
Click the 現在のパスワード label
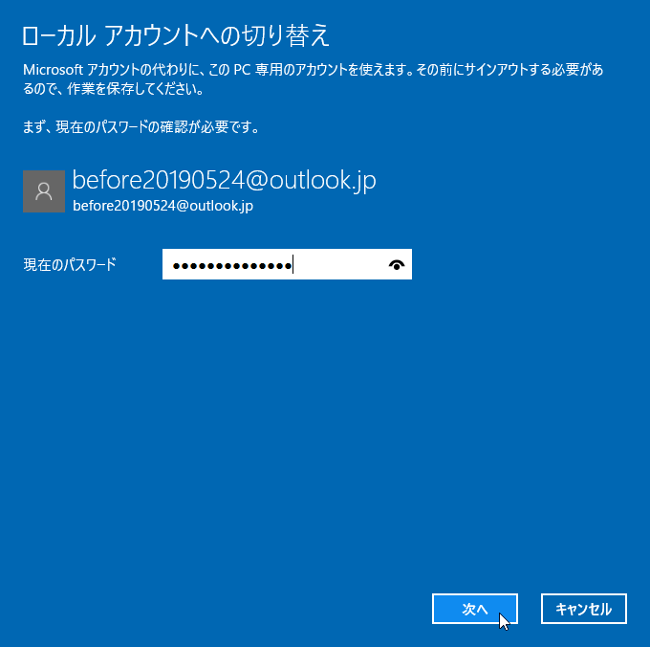point(70,264)
